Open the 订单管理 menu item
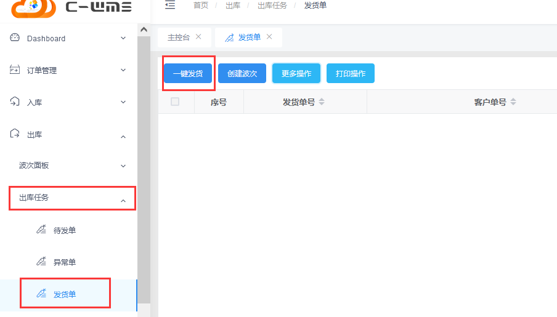This screenshot has width=557, height=317. (x=68, y=70)
